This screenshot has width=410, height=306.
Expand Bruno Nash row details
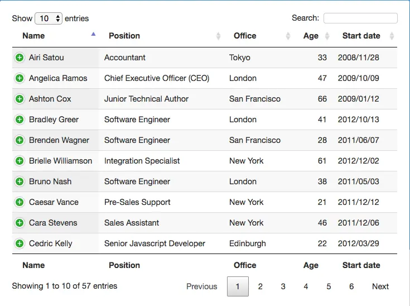pos(20,181)
